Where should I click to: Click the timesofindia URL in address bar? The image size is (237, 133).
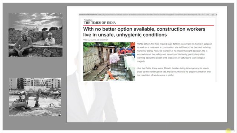point(144,14)
